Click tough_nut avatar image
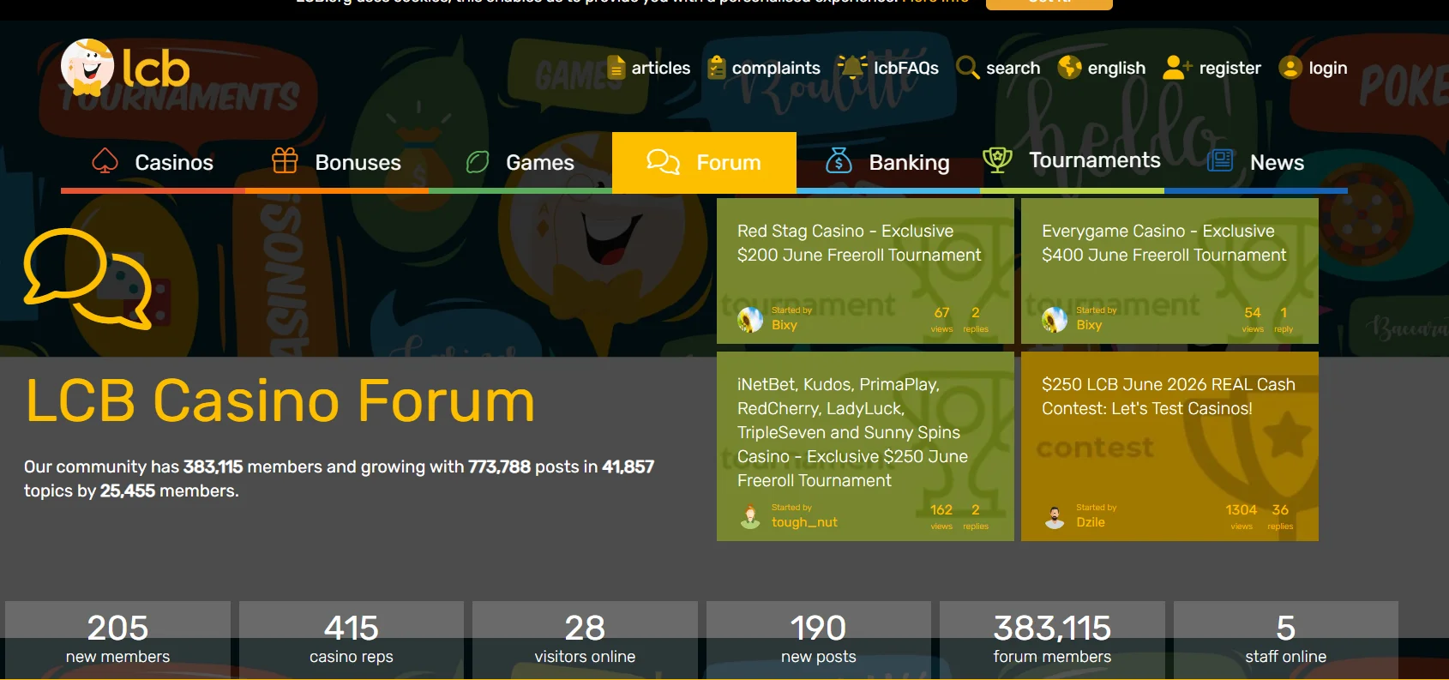The width and height of the screenshot is (1449, 680). [x=750, y=516]
